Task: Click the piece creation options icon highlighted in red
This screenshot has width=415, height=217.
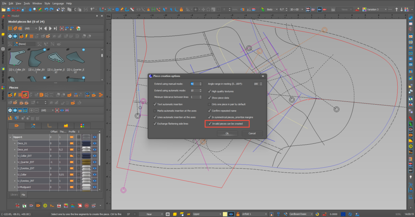Action: (25, 95)
